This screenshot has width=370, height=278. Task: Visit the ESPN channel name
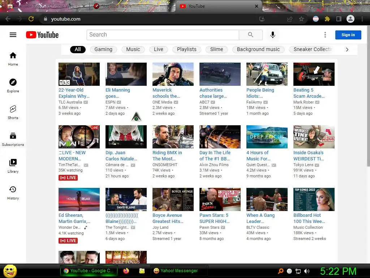click(111, 102)
